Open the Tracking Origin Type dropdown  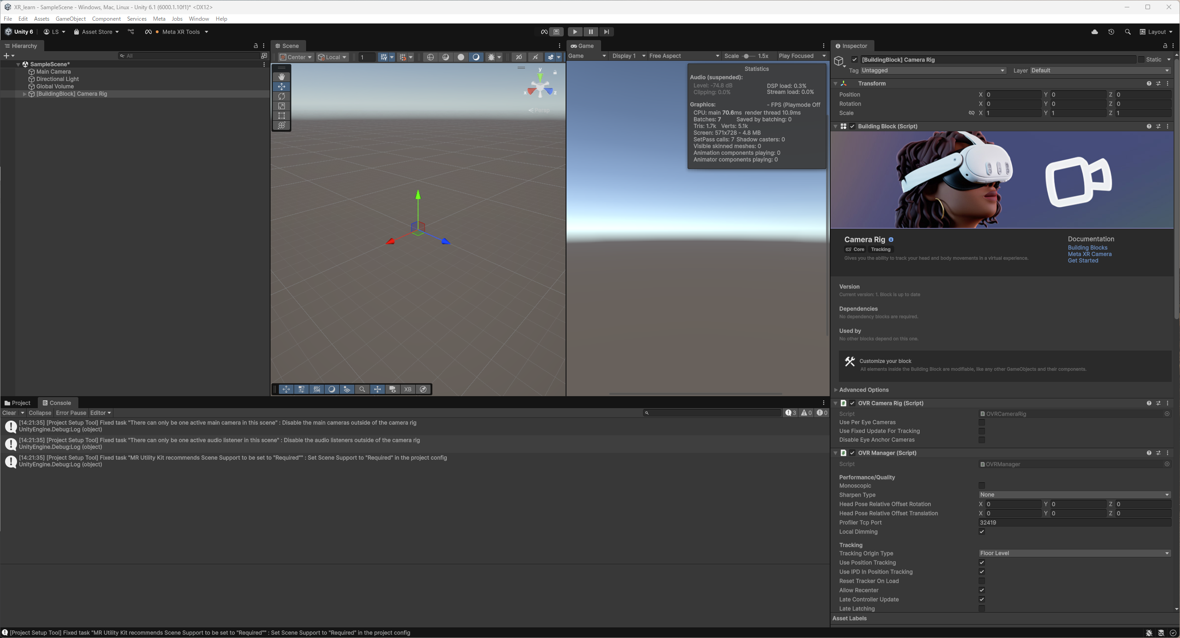[x=1074, y=553]
